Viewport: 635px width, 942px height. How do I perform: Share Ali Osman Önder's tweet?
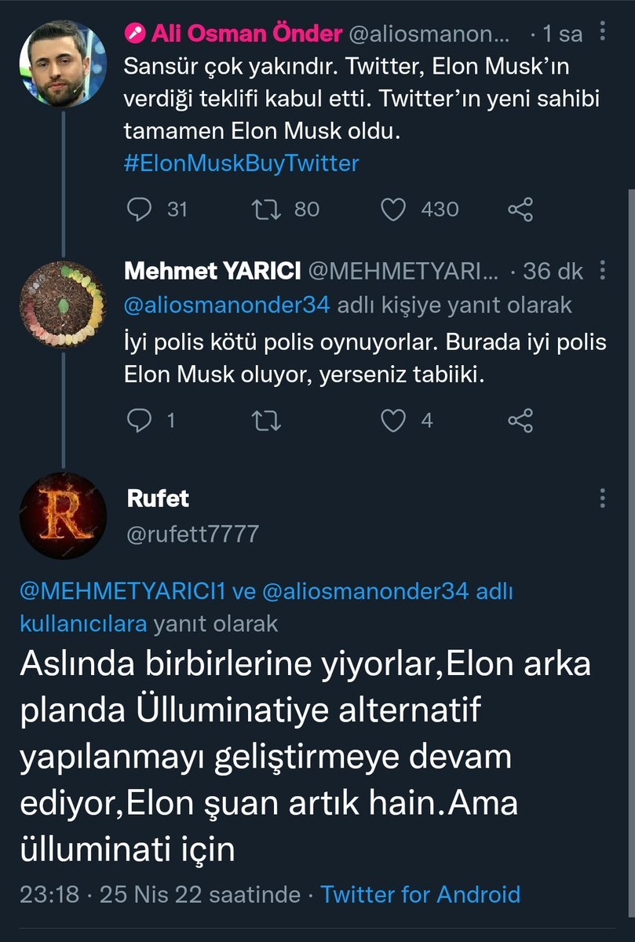click(520, 209)
